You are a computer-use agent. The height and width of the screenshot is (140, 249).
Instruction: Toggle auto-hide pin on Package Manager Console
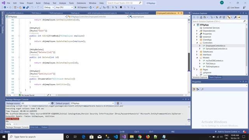coord(186,100)
